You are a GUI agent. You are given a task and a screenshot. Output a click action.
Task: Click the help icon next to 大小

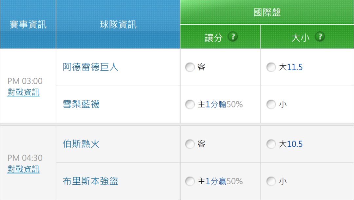320,37
